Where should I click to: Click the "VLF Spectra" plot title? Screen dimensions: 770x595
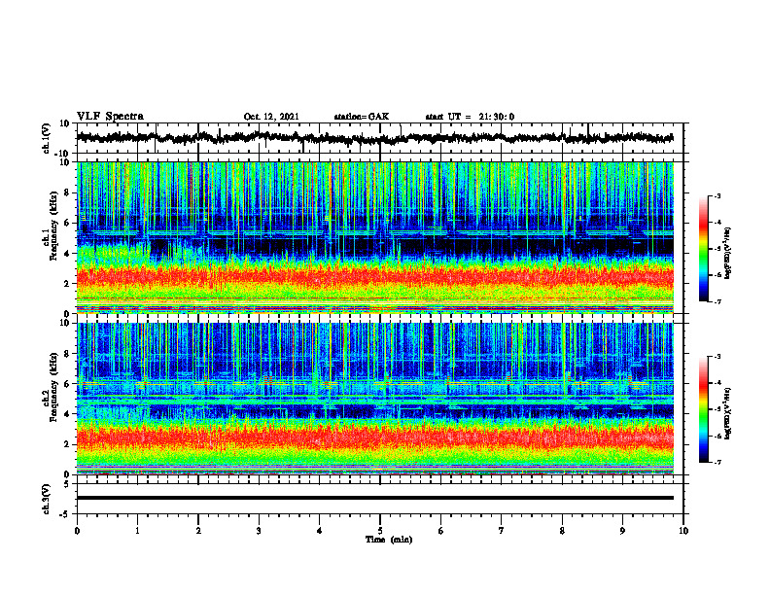click(x=110, y=117)
